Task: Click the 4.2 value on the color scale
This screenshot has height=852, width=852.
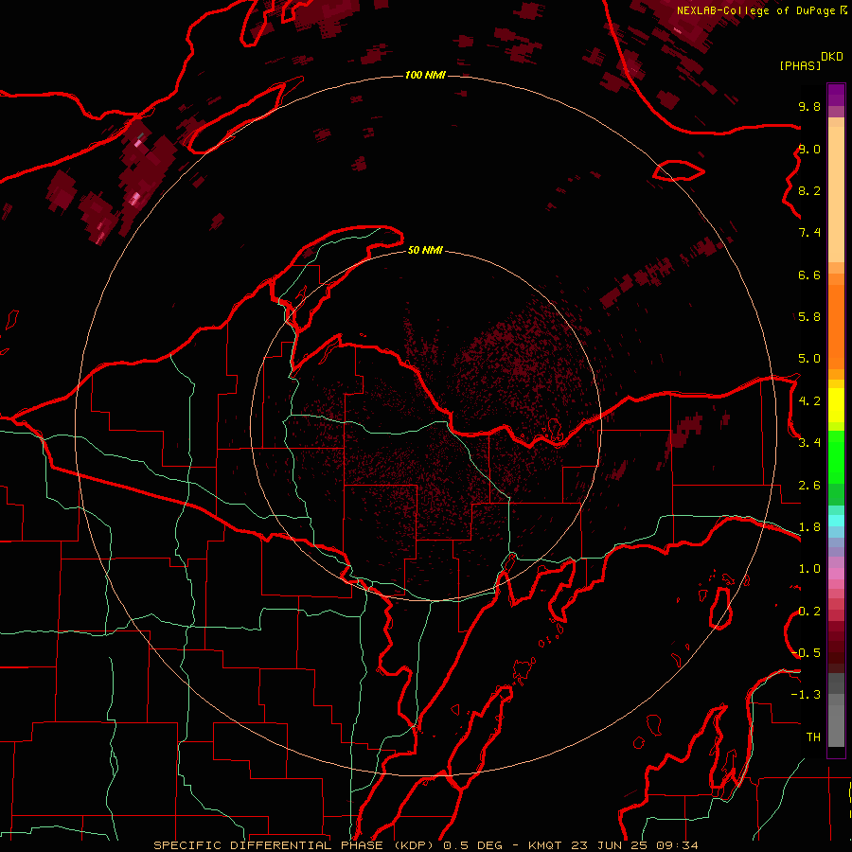Action: (809, 401)
